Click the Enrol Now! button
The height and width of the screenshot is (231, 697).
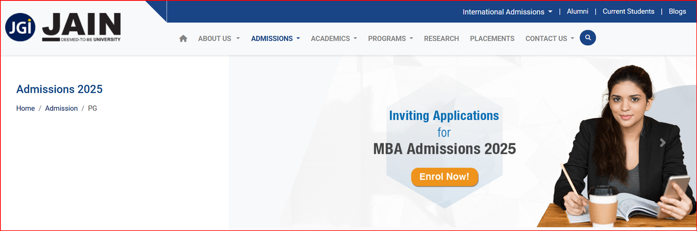click(444, 177)
